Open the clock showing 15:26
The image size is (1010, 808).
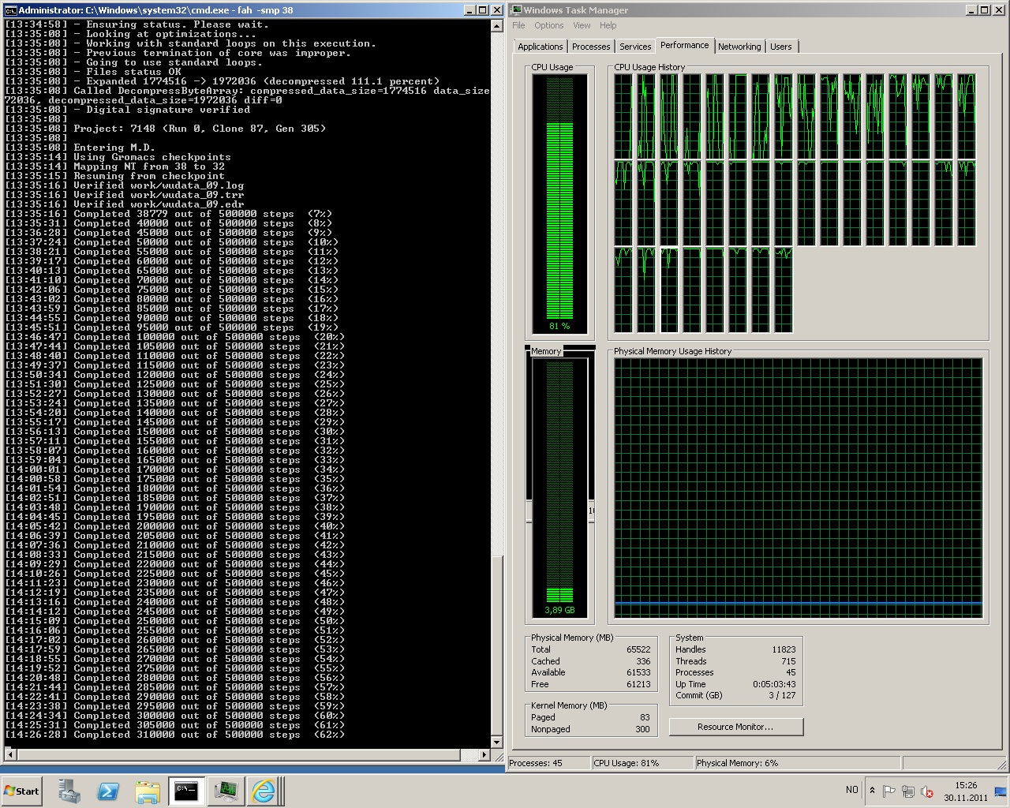tap(966, 791)
